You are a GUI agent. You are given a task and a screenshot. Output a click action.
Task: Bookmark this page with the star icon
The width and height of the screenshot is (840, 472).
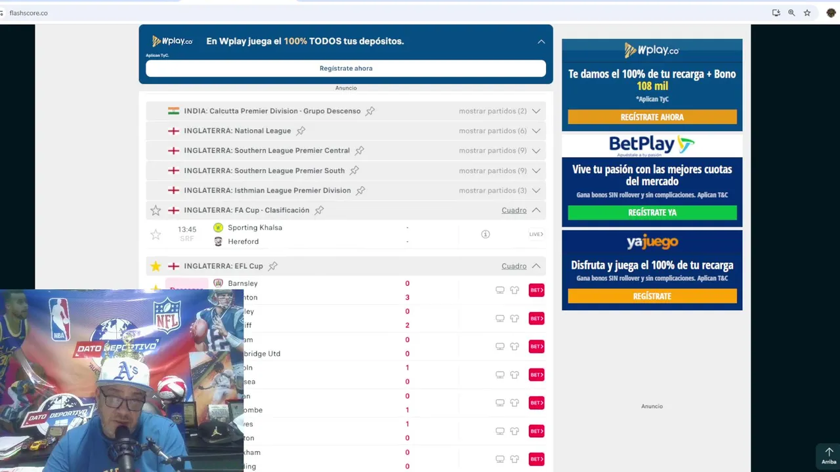point(807,12)
